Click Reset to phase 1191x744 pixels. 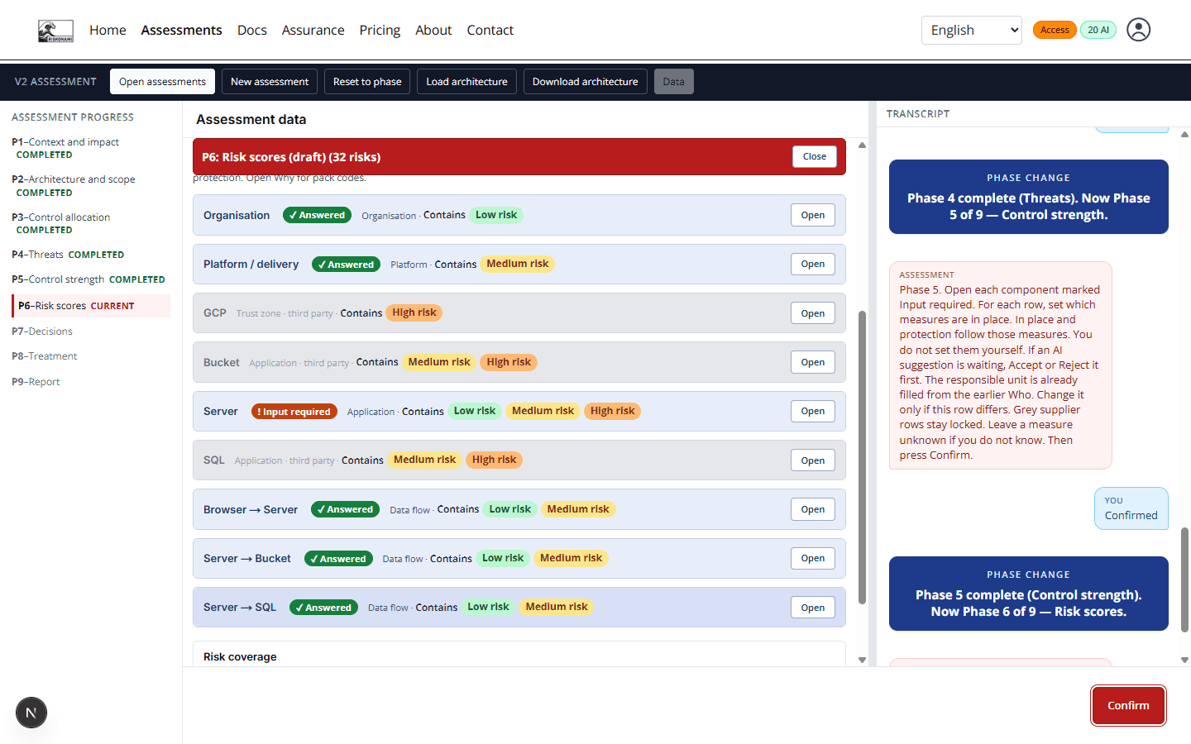tap(367, 82)
